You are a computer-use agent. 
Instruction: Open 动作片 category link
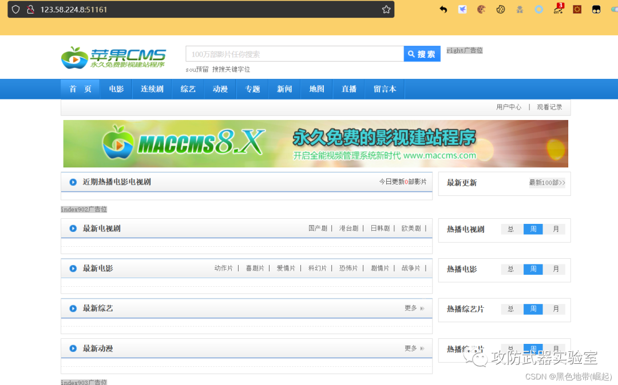point(224,268)
